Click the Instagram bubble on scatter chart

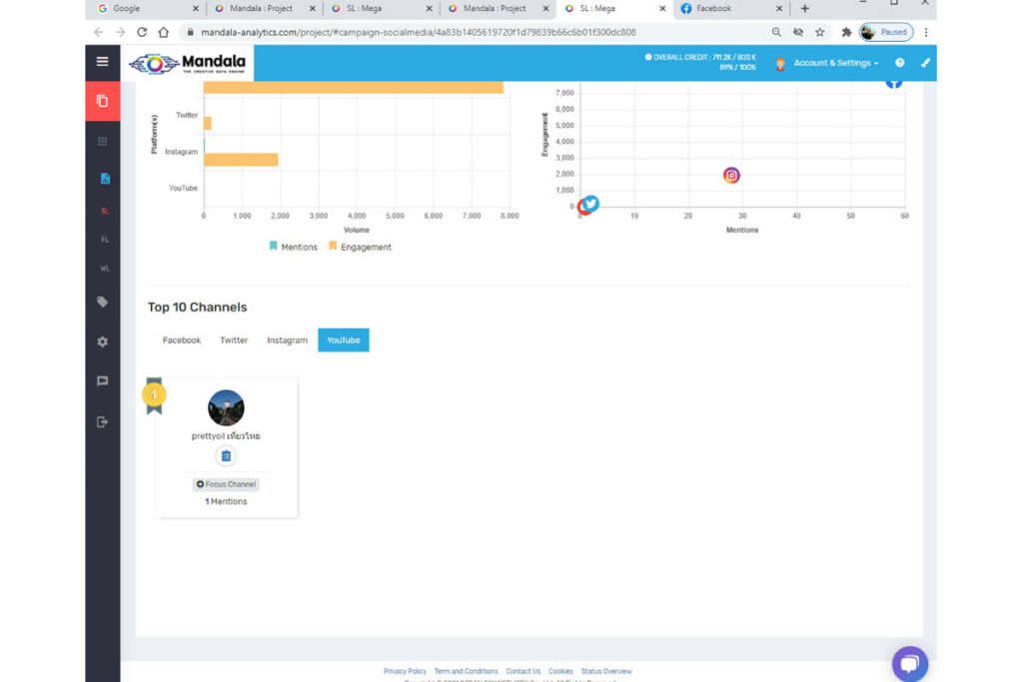click(x=731, y=176)
